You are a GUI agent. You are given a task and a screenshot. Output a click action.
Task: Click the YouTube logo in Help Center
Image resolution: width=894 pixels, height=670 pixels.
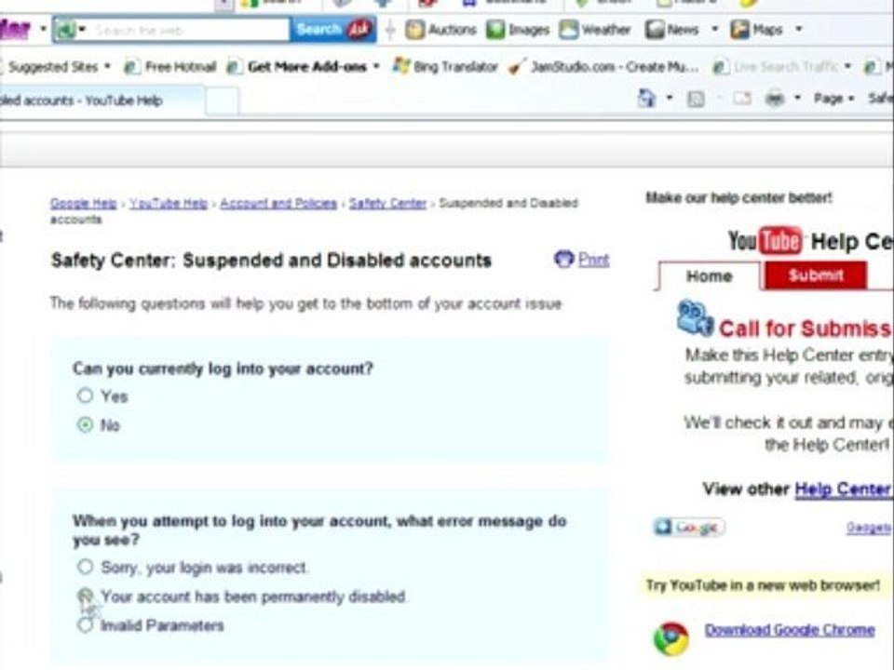(x=765, y=241)
